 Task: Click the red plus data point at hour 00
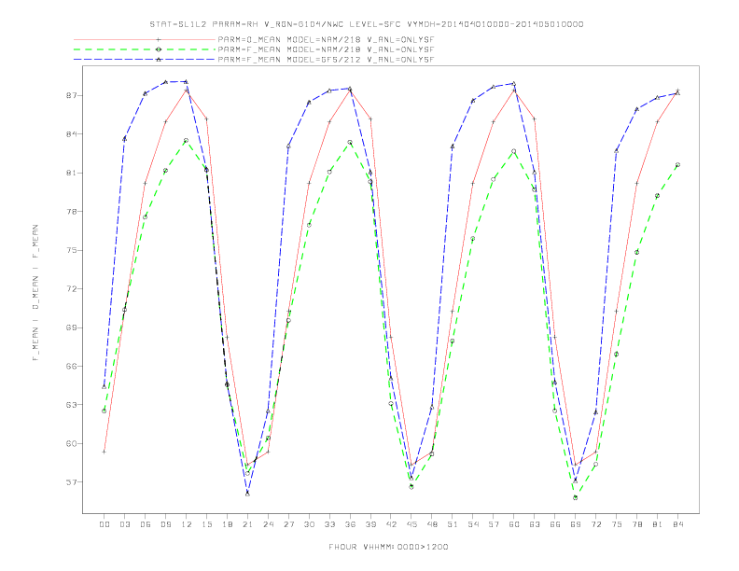tap(105, 452)
